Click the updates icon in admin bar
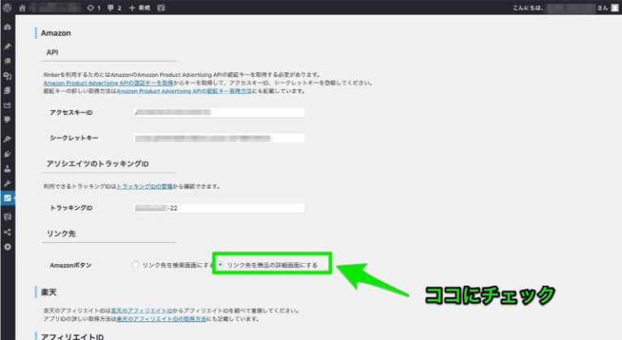This screenshot has width=622, height=340. 90,7
